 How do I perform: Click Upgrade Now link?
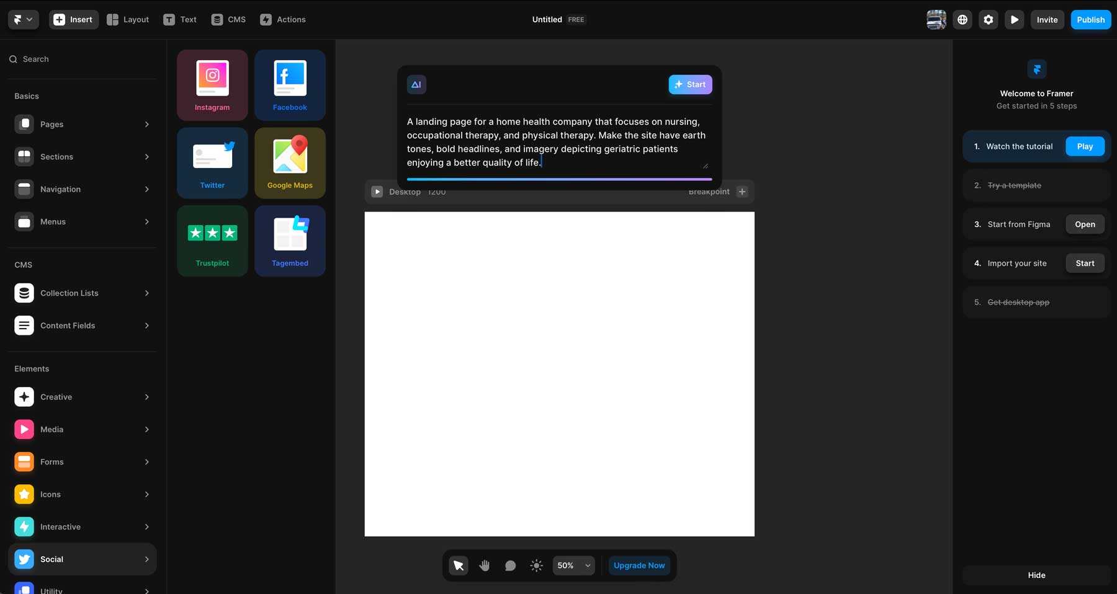tap(639, 565)
